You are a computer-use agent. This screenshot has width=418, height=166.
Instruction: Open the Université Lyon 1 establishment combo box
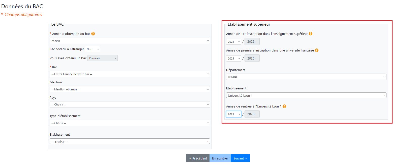pyautogui.click(x=306, y=95)
